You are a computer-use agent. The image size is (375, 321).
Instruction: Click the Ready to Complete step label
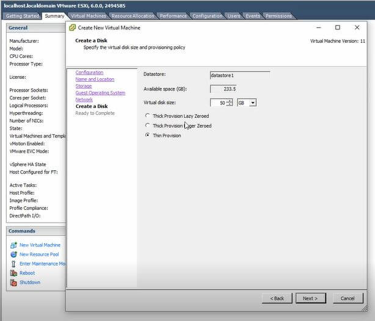coord(95,114)
